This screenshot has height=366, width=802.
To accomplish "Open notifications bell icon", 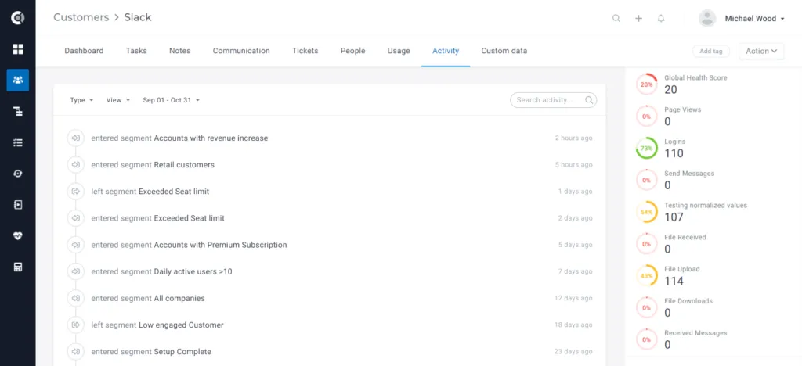I will pyautogui.click(x=661, y=18).
